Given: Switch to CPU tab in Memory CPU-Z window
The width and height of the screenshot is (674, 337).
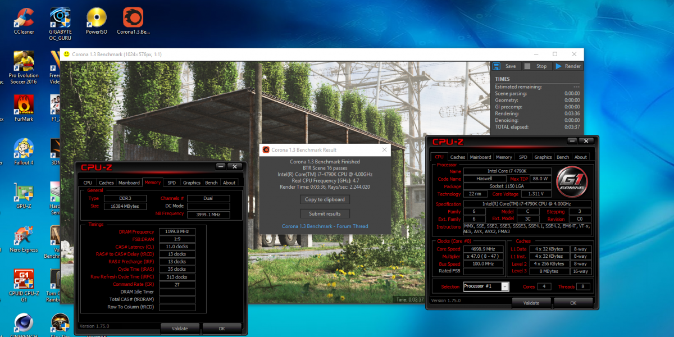Looking at the screenshot, I should (x=88, y=183).
